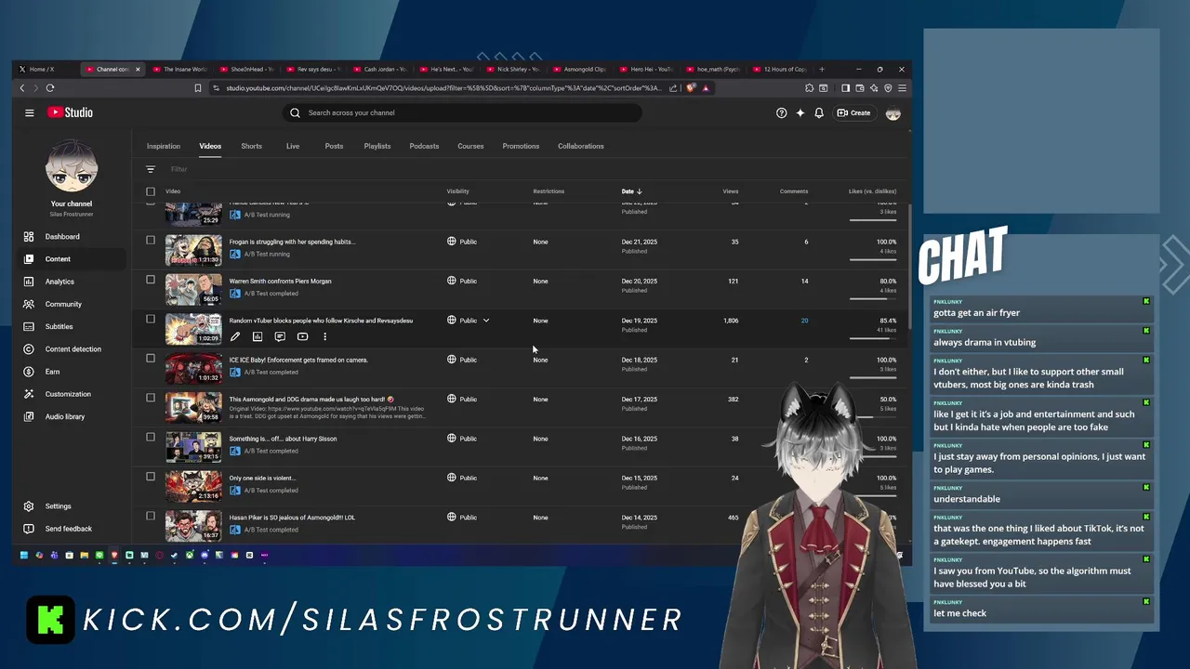
Task: Switch to the Live tab
Action: coord(293,146)
